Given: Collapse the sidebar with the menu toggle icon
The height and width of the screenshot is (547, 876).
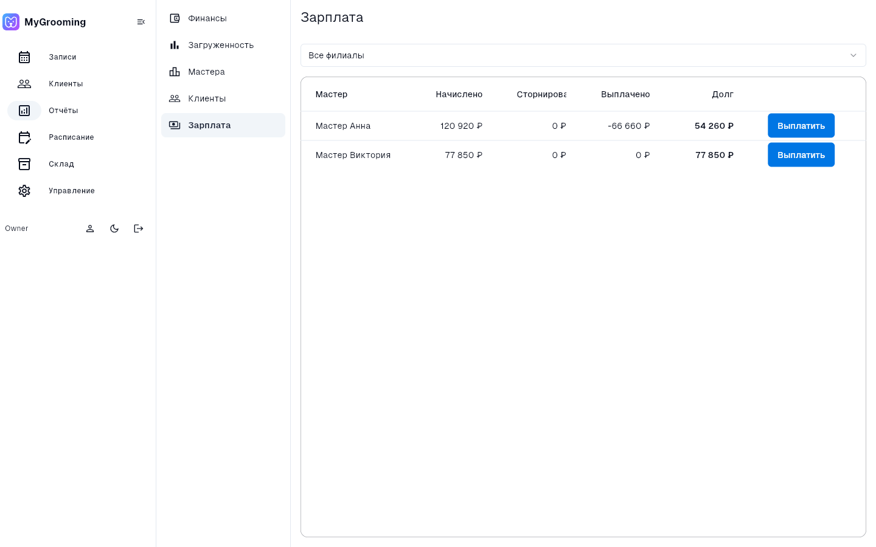Looking at the screenshot, I should click(x=141, y=22).
